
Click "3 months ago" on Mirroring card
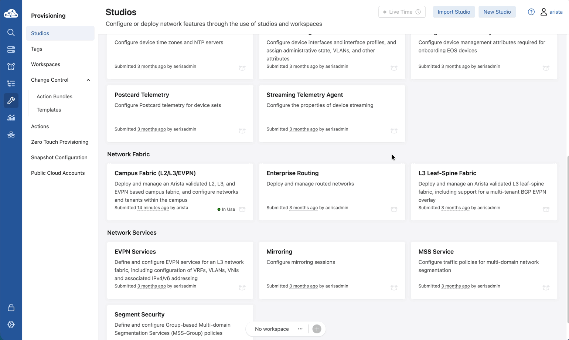[x=303, y=286]
